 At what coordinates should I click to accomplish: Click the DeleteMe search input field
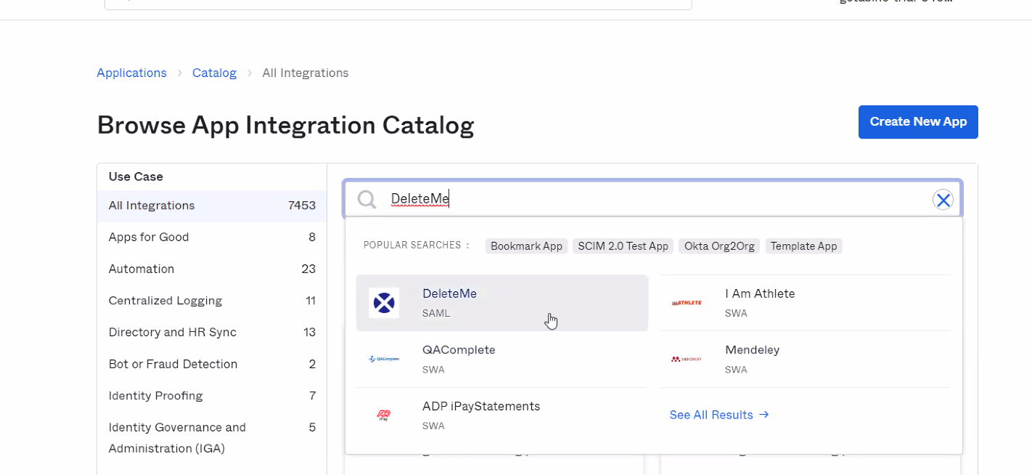pos(653,200)
